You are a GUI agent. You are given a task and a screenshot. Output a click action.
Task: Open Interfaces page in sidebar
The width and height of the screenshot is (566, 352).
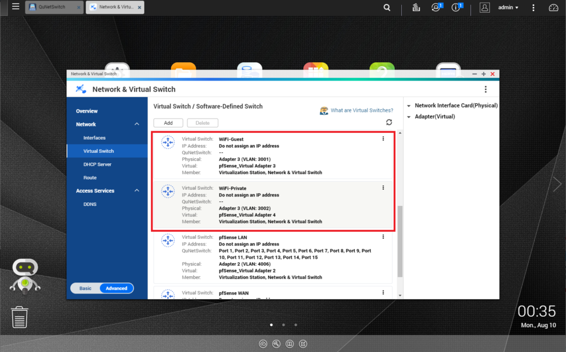(94, 137)
